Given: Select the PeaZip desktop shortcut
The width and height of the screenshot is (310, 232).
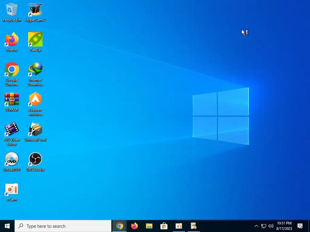Looking at the screenshot, I should click(x=35, y=42).
